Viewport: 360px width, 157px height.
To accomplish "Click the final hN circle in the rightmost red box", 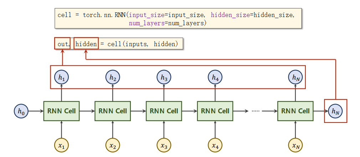I will coord(335,111).
